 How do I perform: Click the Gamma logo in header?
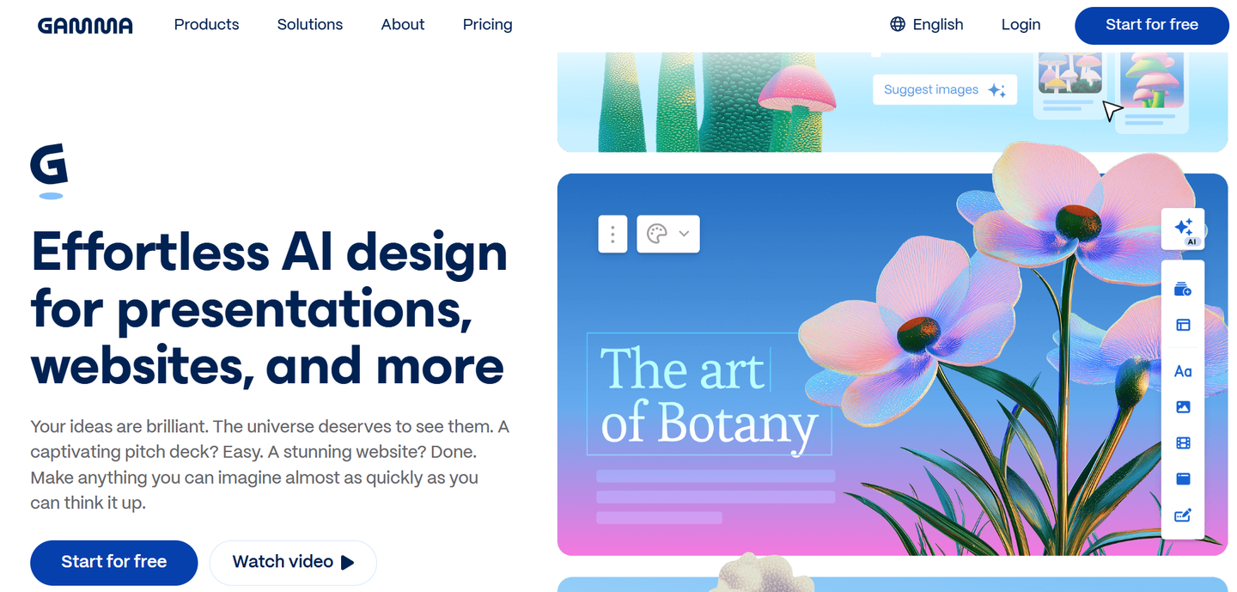pyautogui.click(x=85, y=25)
